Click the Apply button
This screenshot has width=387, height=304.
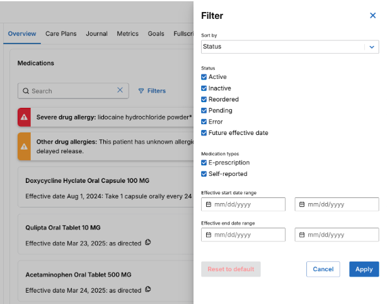point(364,269)
